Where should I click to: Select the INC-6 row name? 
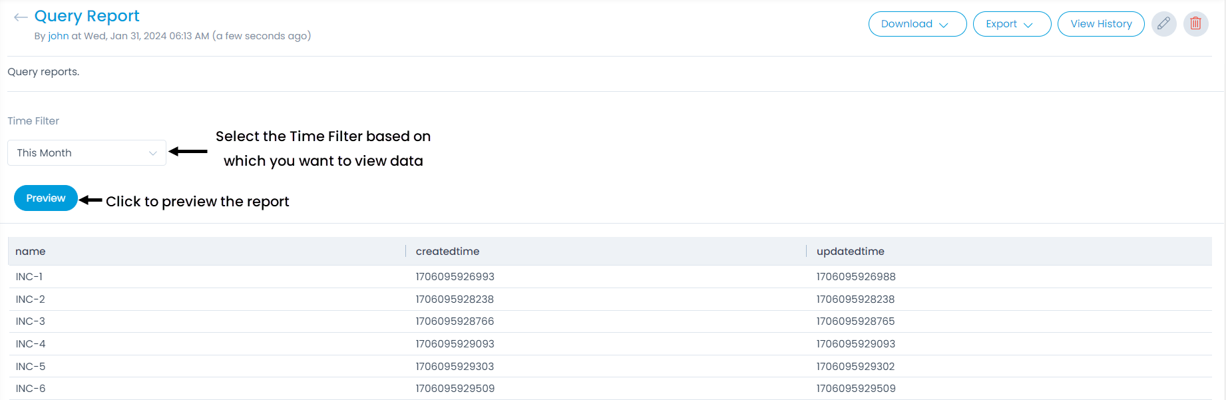(x=31, y=389)
